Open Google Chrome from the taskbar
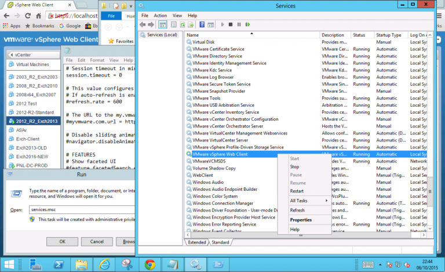 150,264
